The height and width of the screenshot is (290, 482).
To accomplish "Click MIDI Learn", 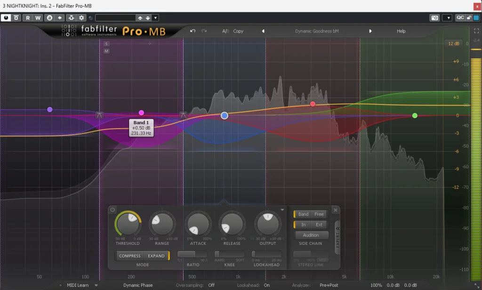I will pyautogui.click(x=78, y=285).
